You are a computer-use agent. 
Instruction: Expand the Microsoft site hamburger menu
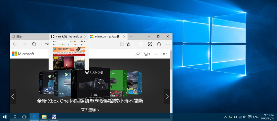[x=156, y=54]
